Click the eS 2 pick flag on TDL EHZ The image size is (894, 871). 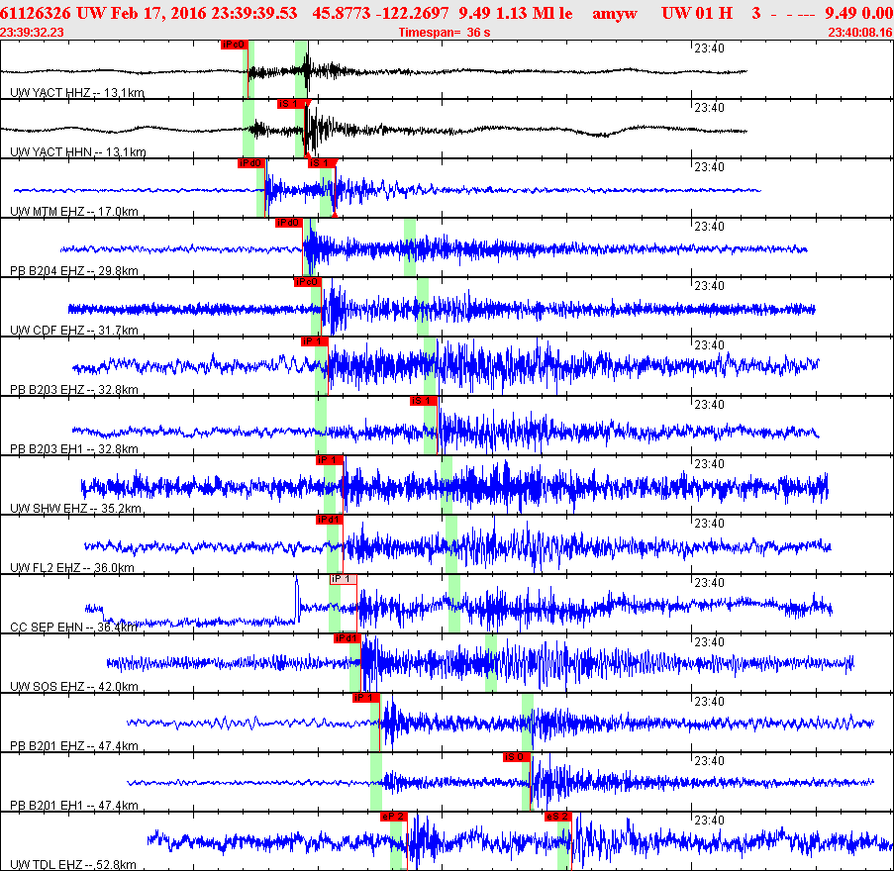click(x=557, y=817)
